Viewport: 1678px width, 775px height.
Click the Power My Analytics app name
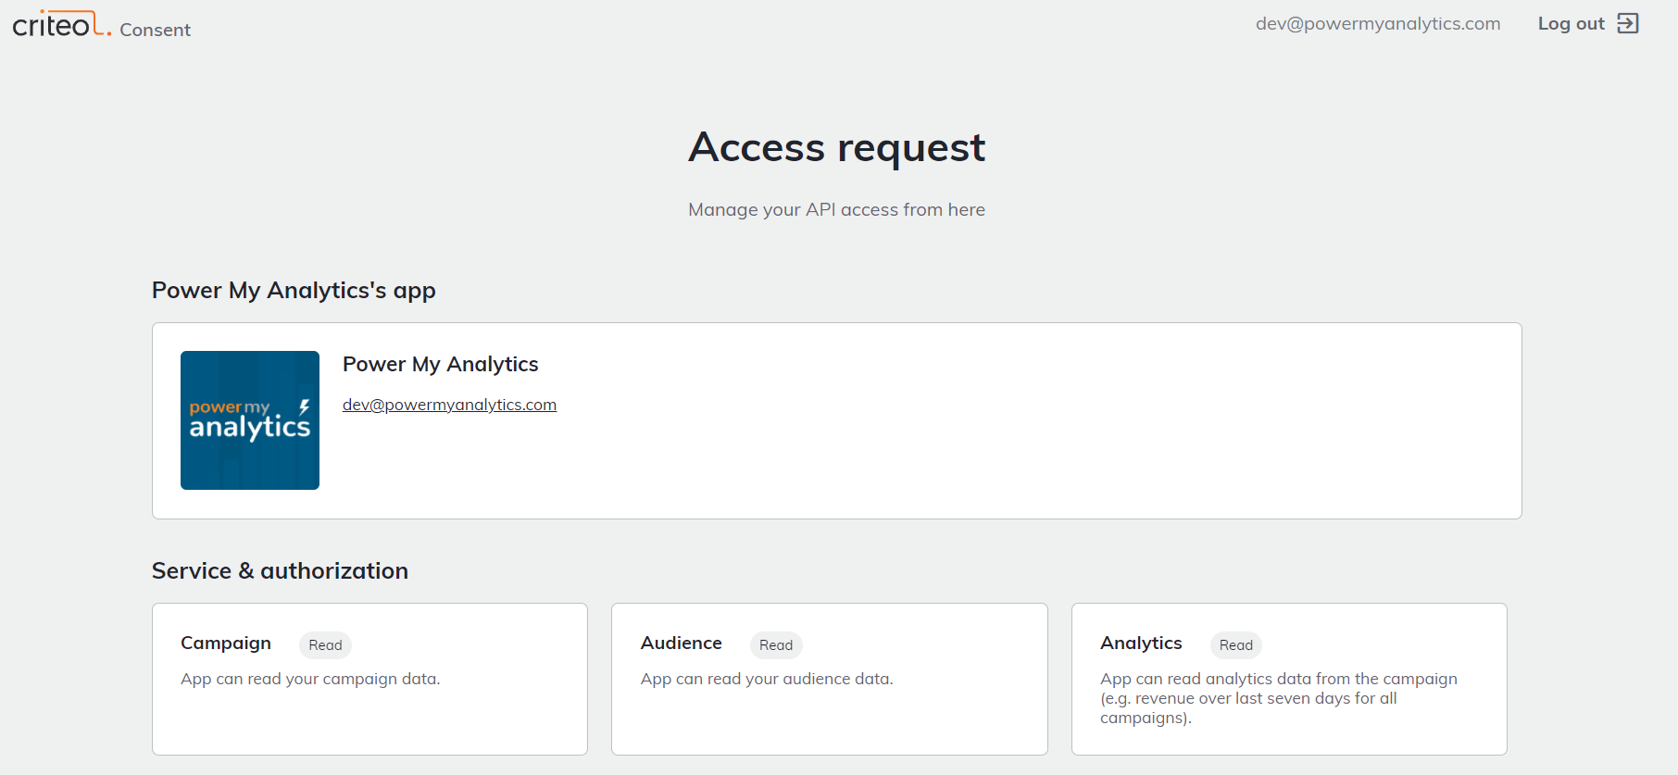[441, 364]
